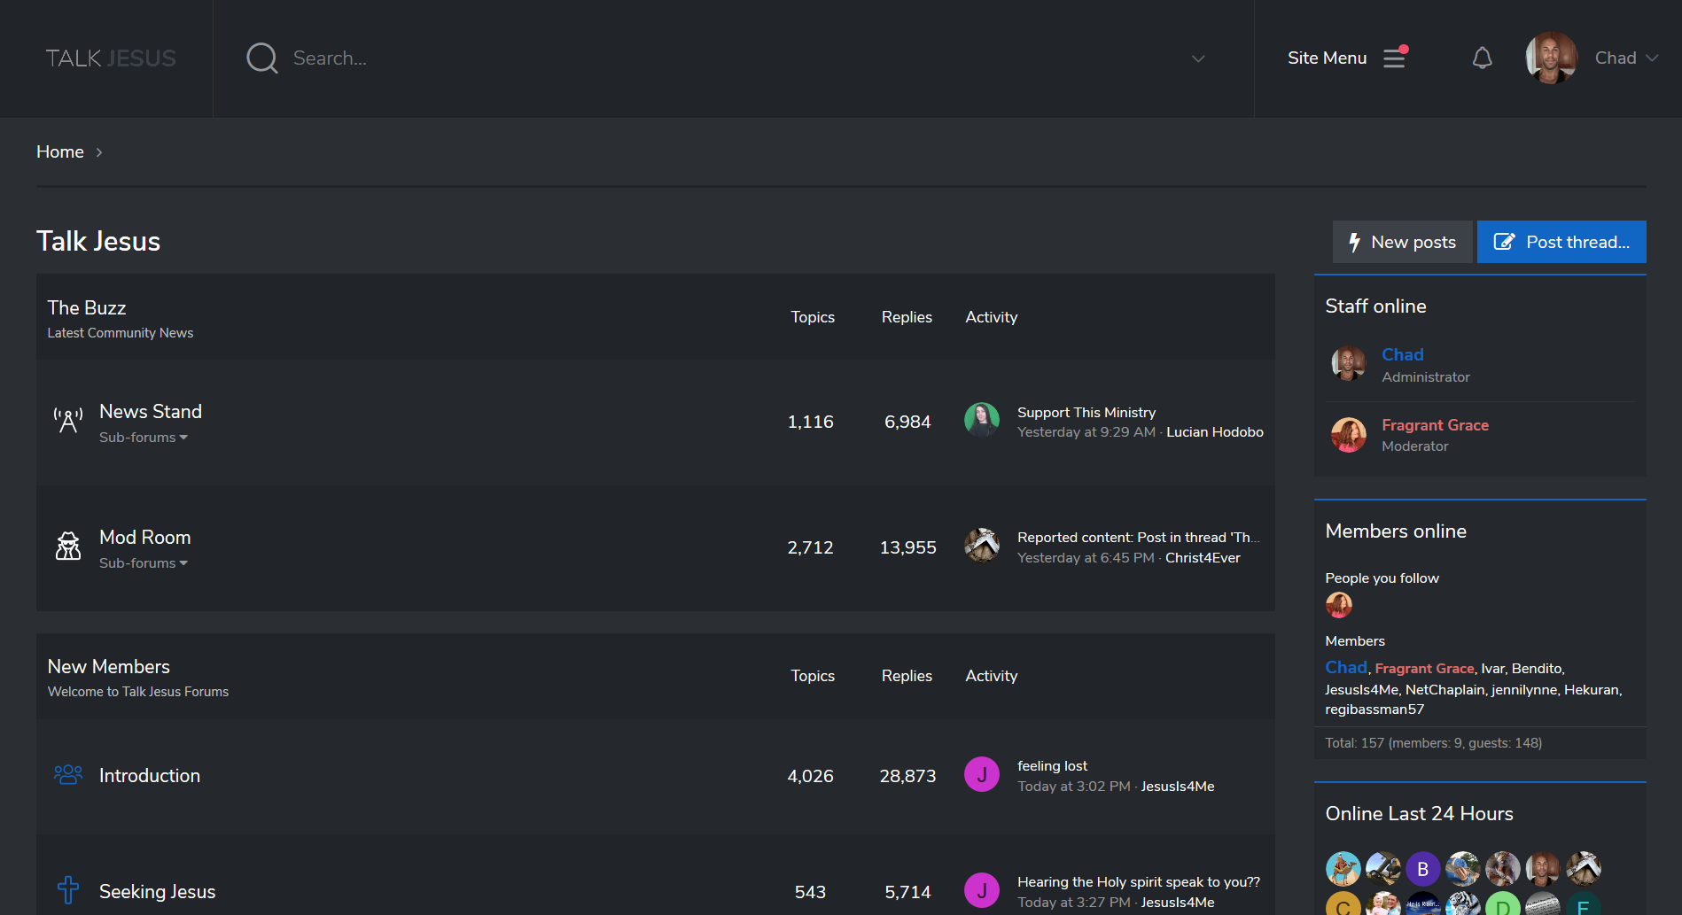Open the feeling lost thread
1682x915 pixels.
coord(1052,766)
